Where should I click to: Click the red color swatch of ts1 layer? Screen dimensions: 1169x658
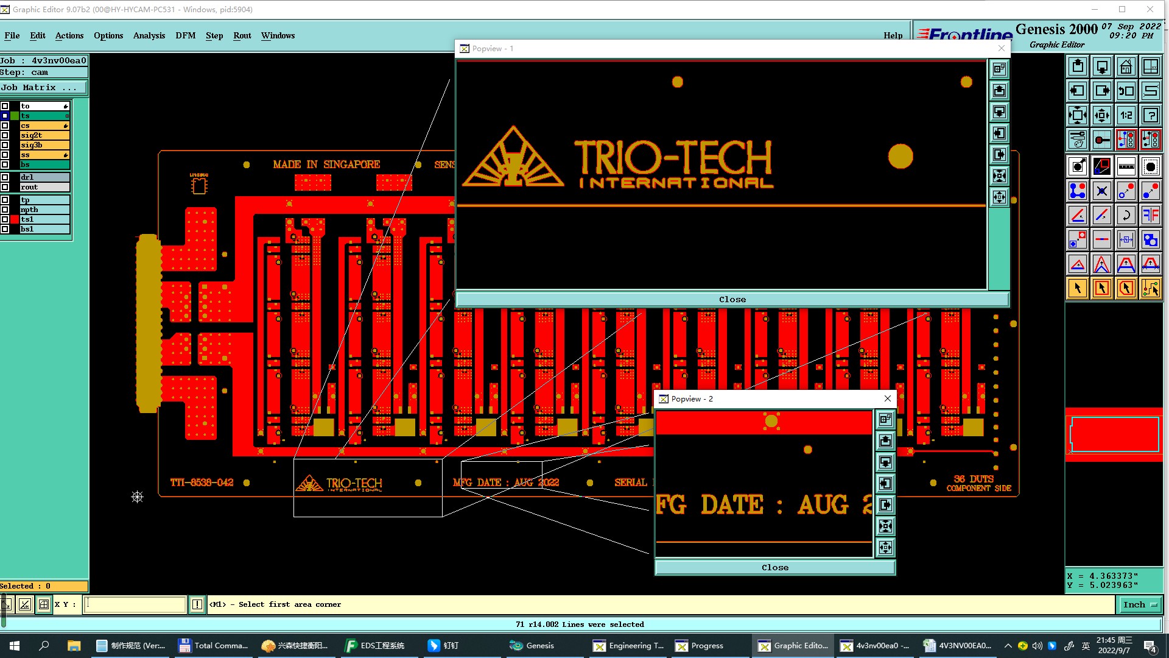coord(15,219)
